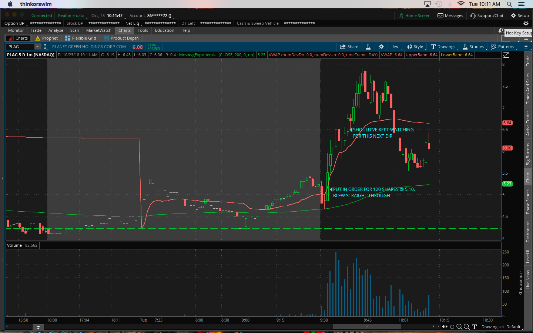The width and height of the screenshot is (533, 333).
Task: Open the Prophet sub-tab
Action: [47, 38]
